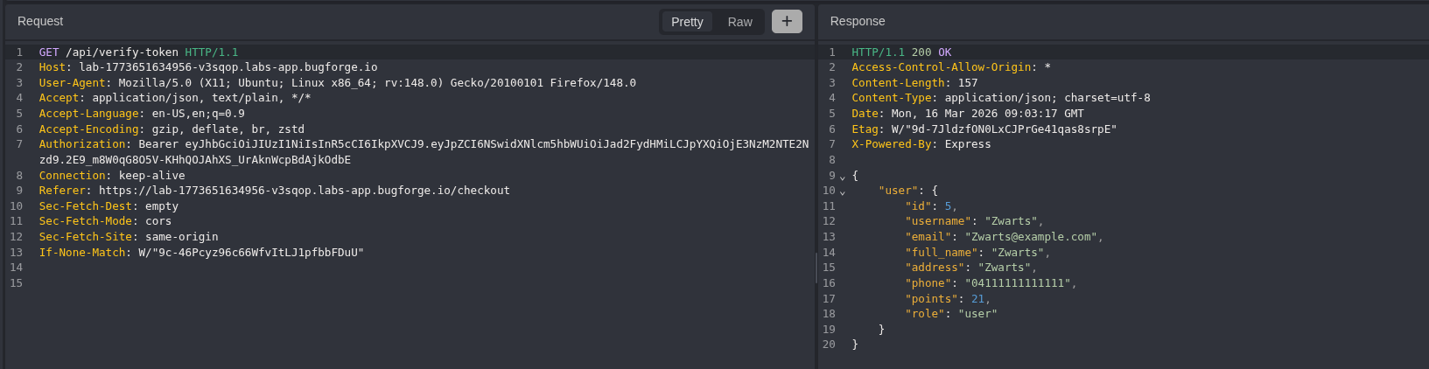This screenshot has width=1429, height=369.
Task: Click the Request panel title
Action: coord(40,21)
